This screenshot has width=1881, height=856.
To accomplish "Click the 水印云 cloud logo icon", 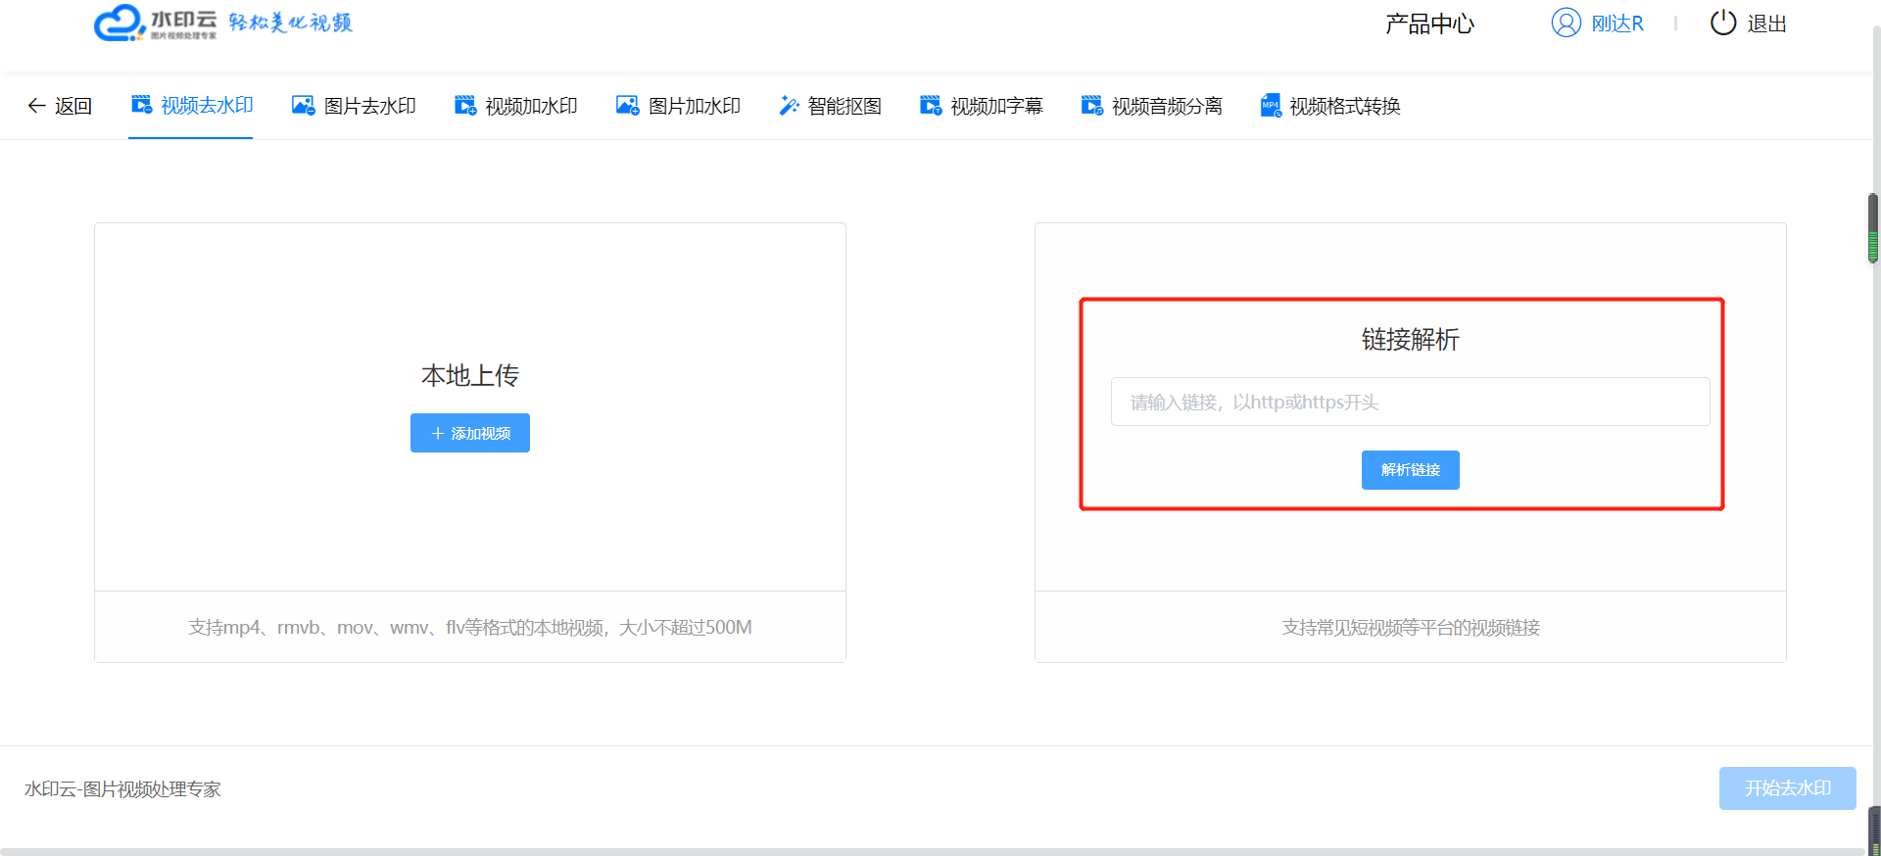I will [x=120, y=23].
